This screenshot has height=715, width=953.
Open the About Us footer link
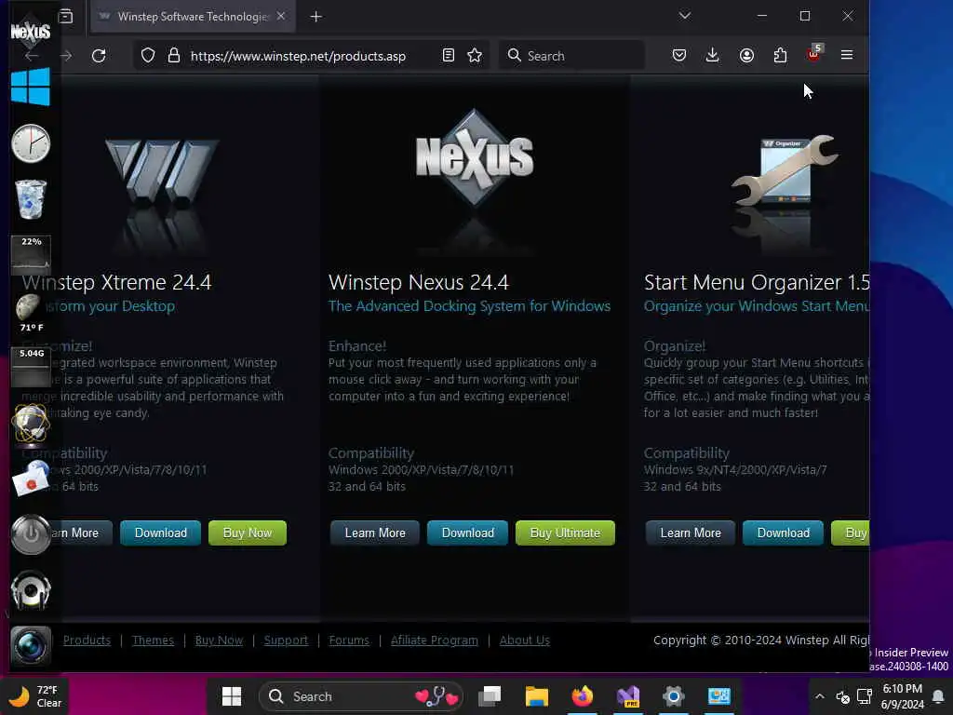525,641
